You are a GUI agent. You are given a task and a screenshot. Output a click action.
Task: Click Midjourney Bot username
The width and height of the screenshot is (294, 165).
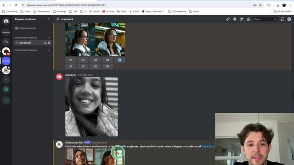click(74, 143)
